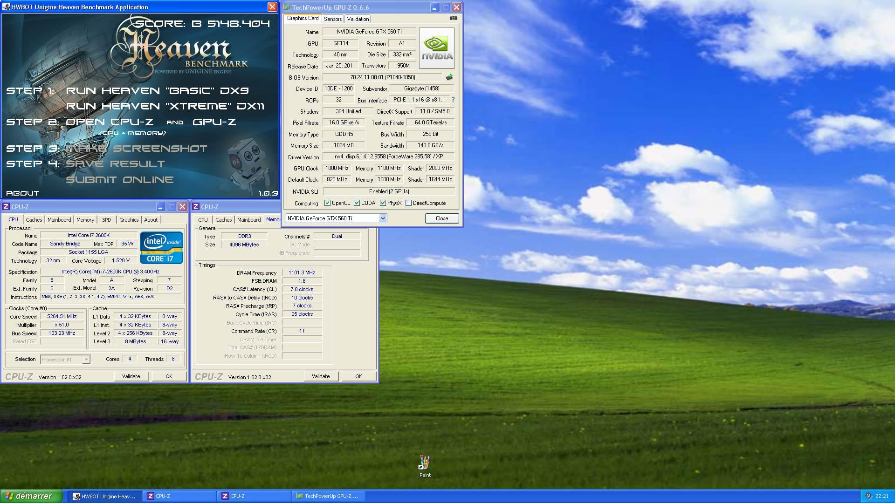This screenshot has height=503, width=895.
Task: Toggle the CUDA checkbox
Action: click(x=357, y=203)
